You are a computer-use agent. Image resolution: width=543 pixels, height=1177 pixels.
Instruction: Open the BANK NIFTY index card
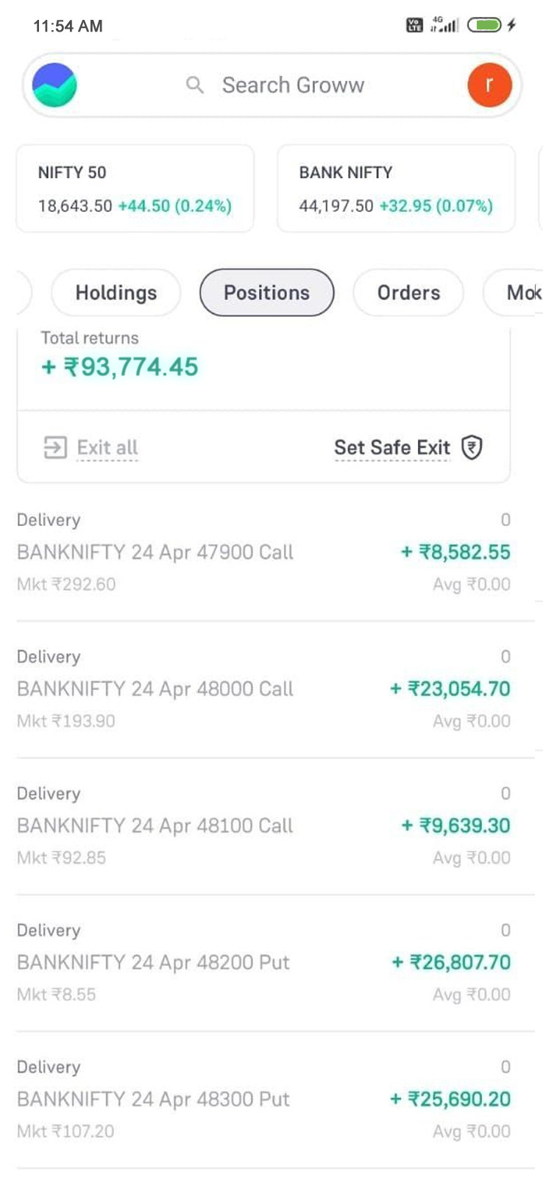tap(396, 188)
